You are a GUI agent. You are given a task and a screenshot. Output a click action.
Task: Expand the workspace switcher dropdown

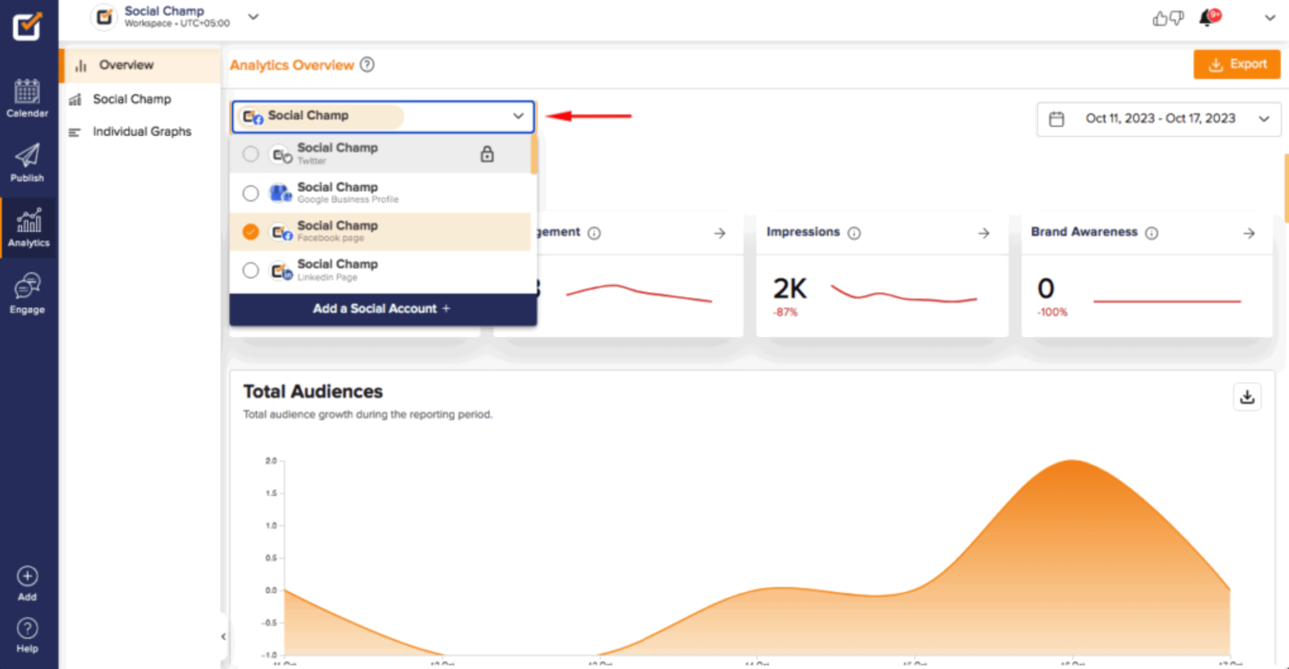coord(253,17)
